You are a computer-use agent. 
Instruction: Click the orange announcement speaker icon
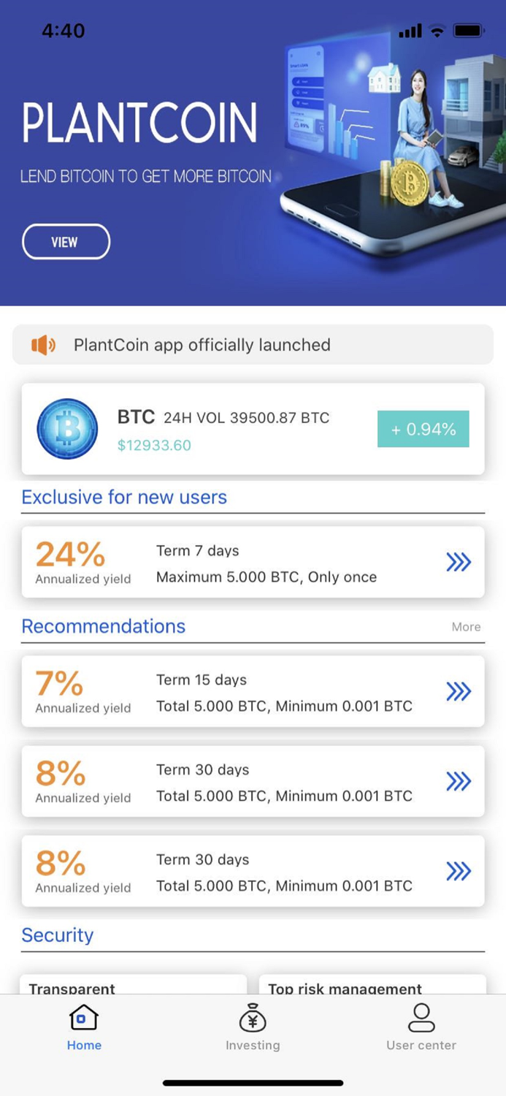44,344
